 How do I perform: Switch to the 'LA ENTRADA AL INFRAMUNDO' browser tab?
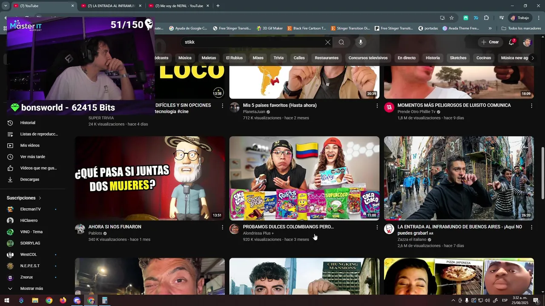click(111, 6)
